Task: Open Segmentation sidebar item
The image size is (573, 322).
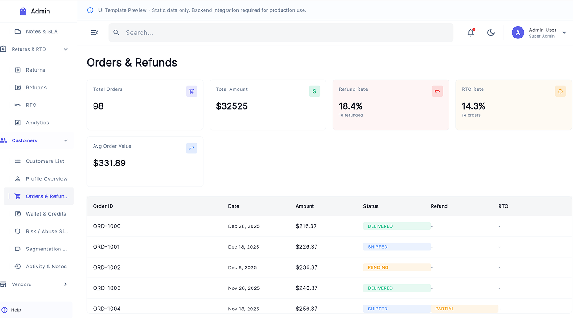Action: (39, 249)
